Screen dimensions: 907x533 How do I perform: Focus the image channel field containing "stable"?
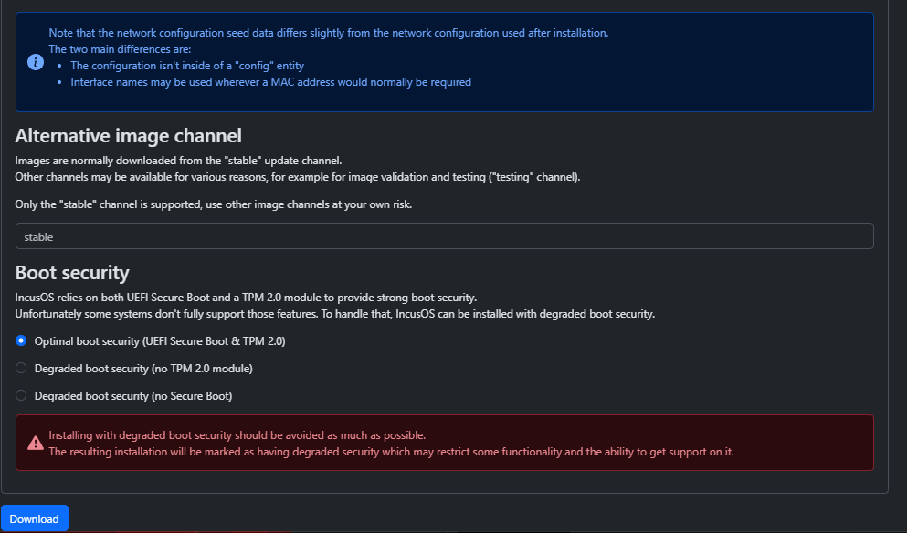point(444,236)
